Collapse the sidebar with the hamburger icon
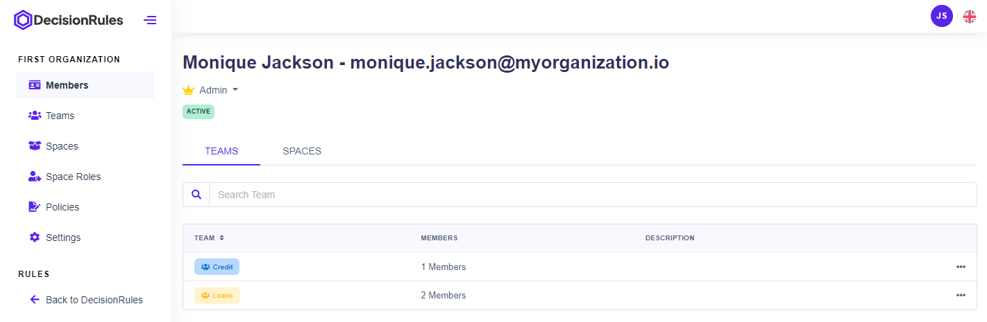Viewport: 987px width, 322px height. [x=150, y=20]
